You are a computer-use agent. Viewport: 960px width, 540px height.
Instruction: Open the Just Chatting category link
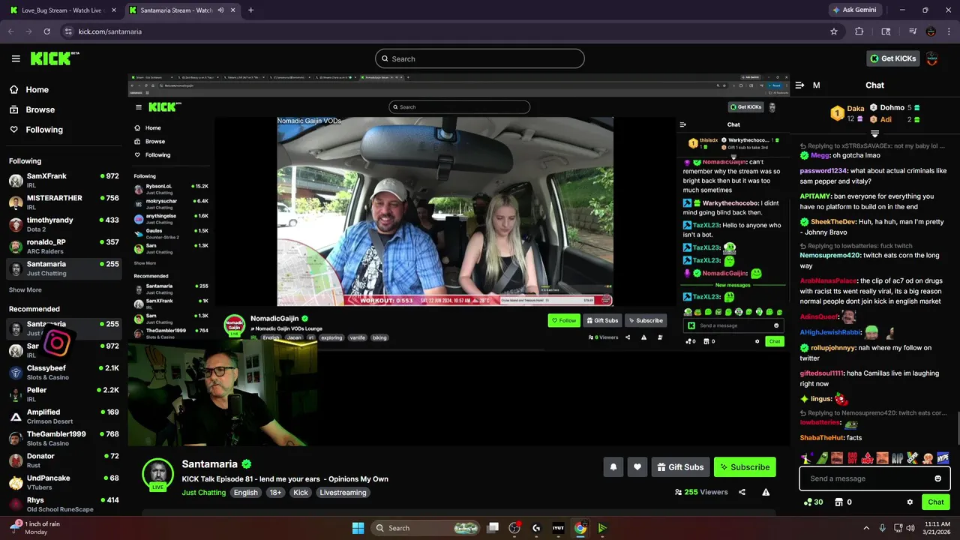pos(203,493)
